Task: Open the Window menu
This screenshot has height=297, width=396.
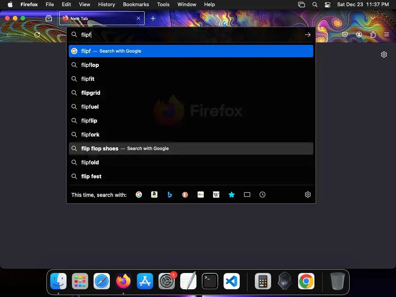Action: tap(187, 5)
